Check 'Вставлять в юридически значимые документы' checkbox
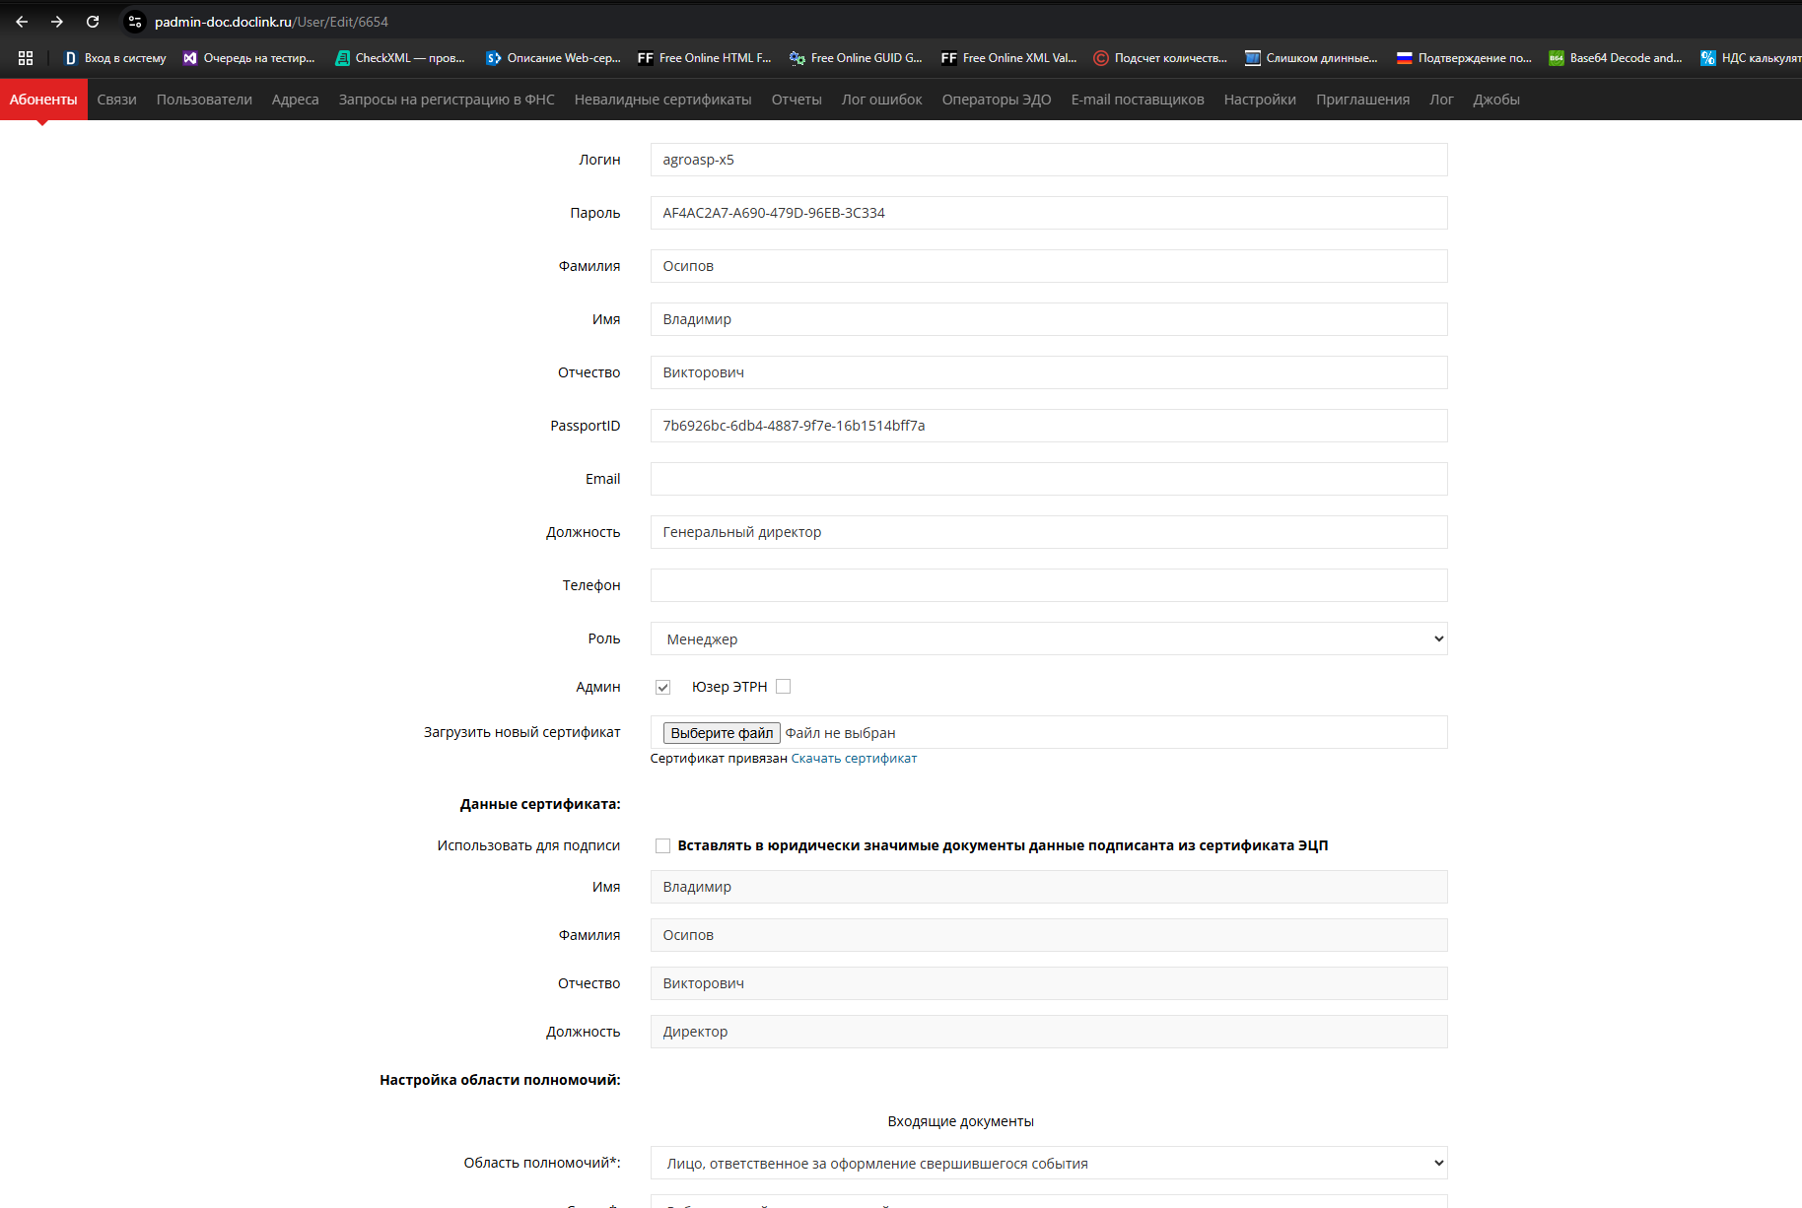1802x1208 pixels. (x=662, y=845)
